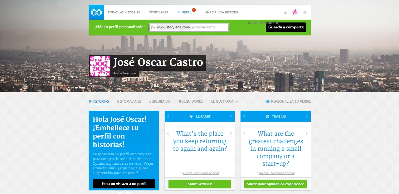Click the red notification badge on Mi Perfil
399x194 pixels.
[194, 10]
